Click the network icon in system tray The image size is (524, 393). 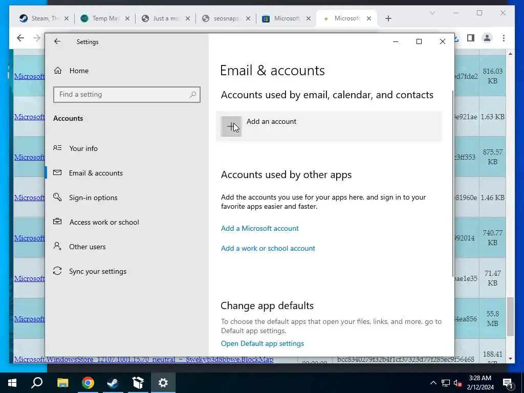pyautogui.click(x=446, y=383)
